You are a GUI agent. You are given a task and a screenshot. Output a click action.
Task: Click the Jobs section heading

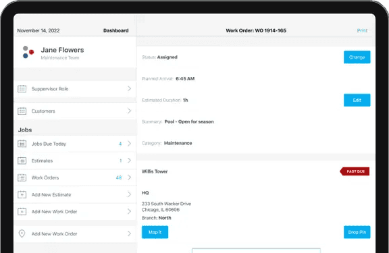coord(25,130)
